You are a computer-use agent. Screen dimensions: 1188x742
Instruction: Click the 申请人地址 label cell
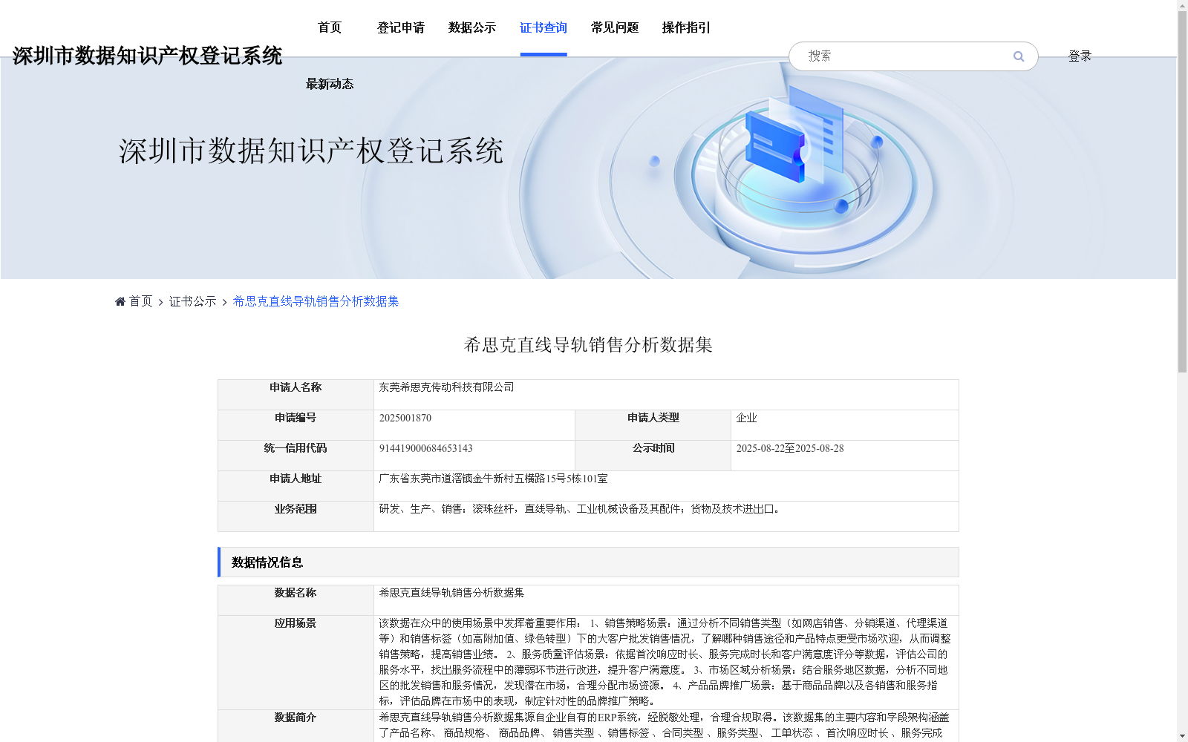(296, 486)
